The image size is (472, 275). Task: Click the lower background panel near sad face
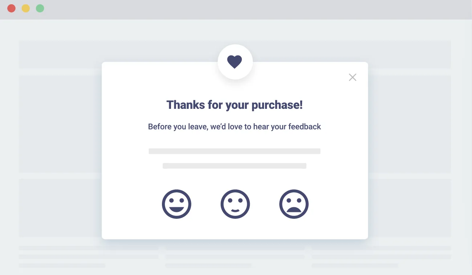410,208
